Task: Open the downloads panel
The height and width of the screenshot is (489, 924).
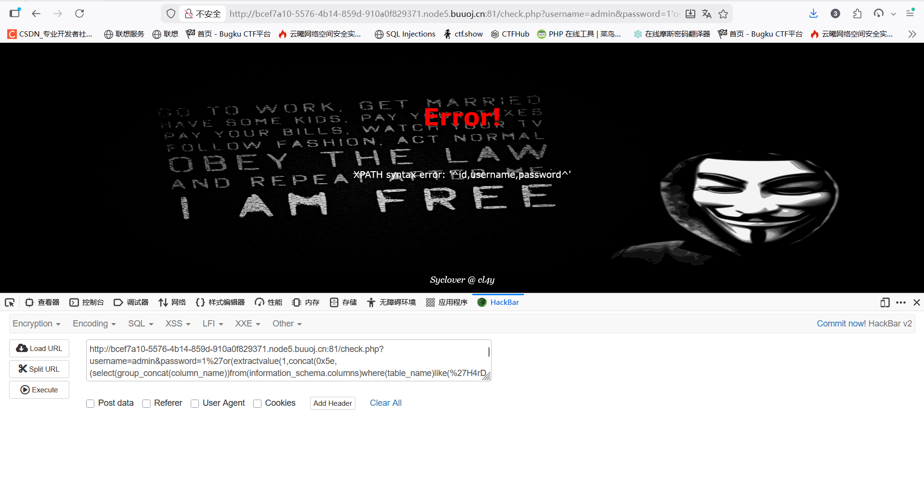Action: [x=814, y=13]
